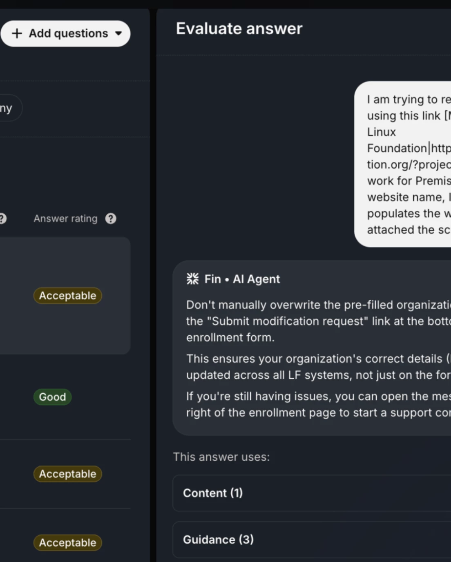Click the Evaluate answer panel heading
451x562 pixels.
(x=239, y=29)
